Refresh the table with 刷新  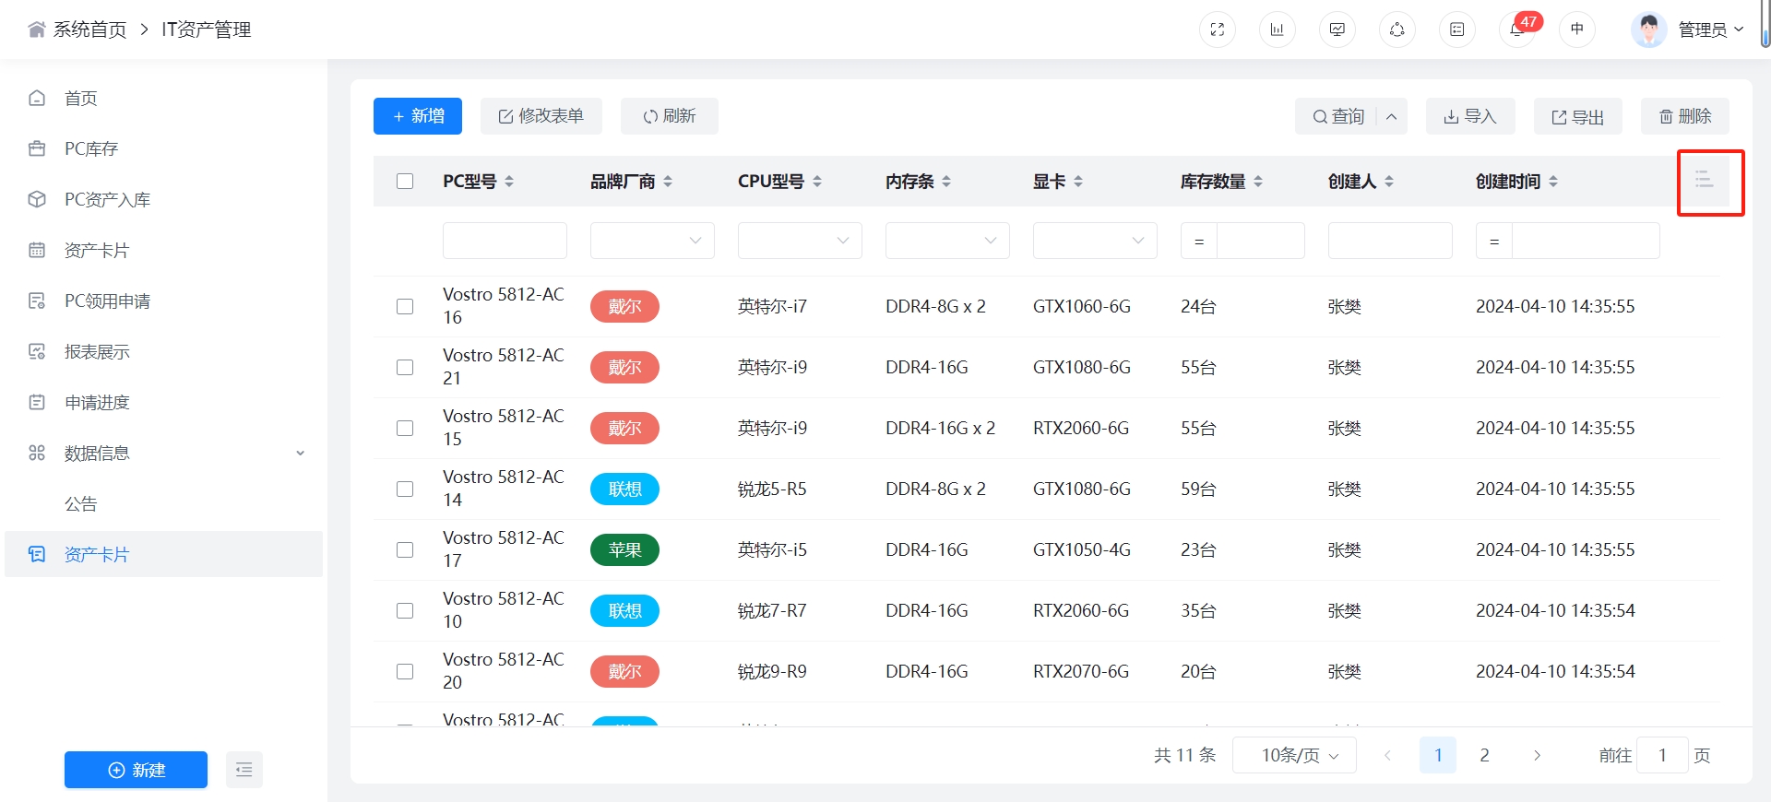point(670,116)
